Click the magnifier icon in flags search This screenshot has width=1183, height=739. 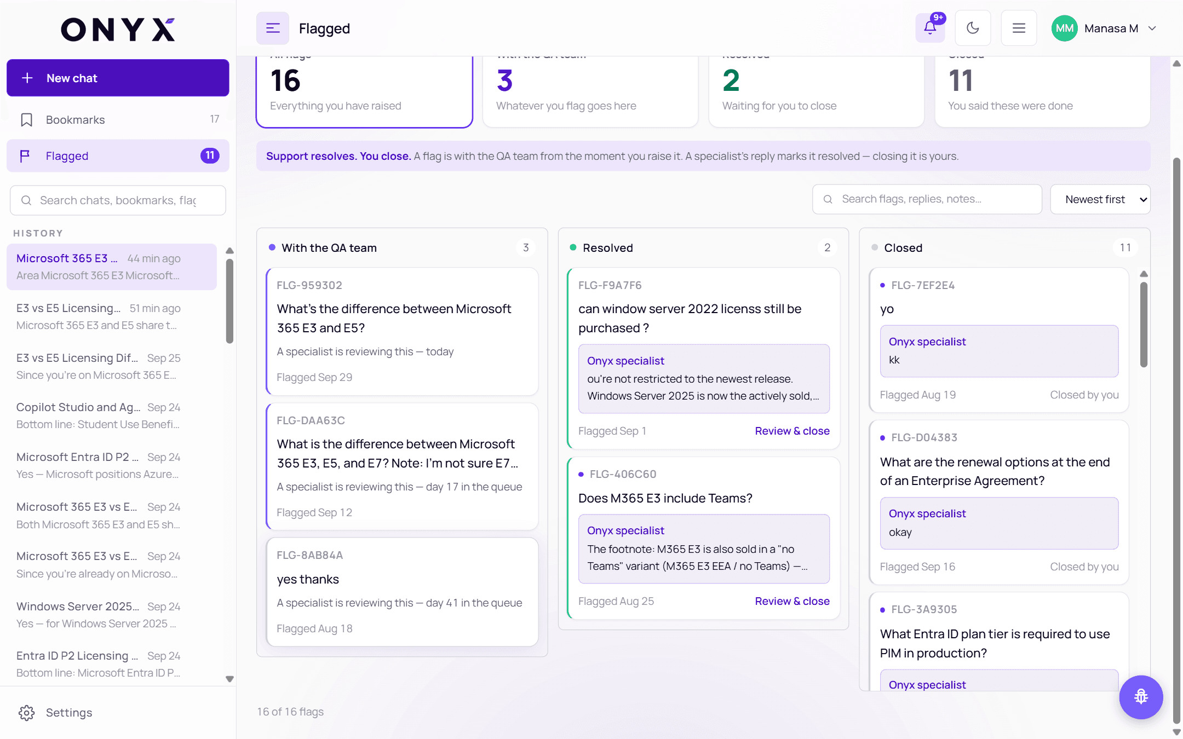coord(828,199)
